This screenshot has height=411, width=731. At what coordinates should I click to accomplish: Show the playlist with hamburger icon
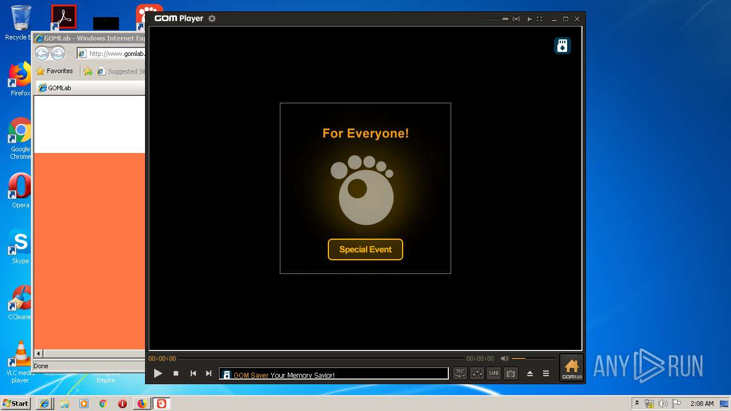click(x=546, y=373)
